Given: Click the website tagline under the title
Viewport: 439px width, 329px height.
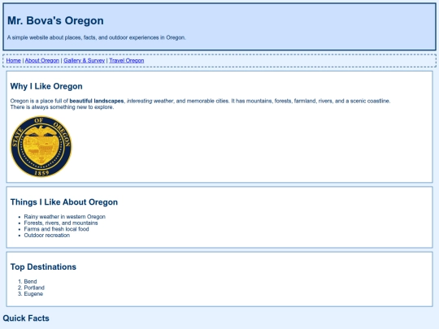Looking at the screenshot, I should tap(96, 37).
